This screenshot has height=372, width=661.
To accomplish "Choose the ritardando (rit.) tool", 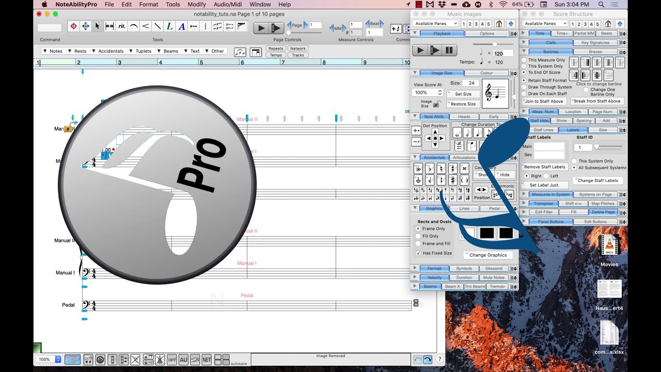I will point(121,26).
